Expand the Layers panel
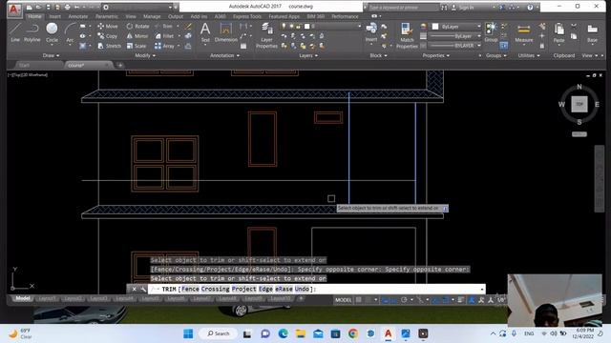Image resolution: width=611 pixels, height=343 pixels. point(308,55)
